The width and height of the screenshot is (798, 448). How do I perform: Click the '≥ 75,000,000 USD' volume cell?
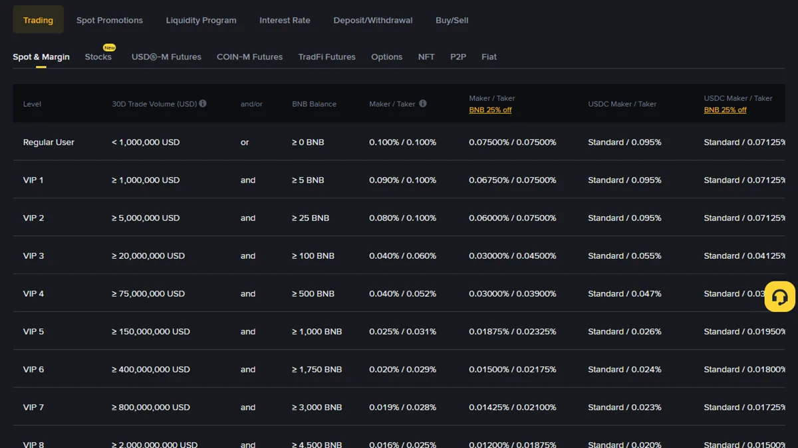pyautogui.click(x=148, y=293)
